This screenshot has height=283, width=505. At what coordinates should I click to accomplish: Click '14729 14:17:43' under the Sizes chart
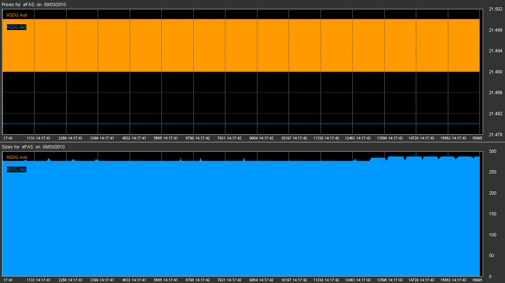422,280
